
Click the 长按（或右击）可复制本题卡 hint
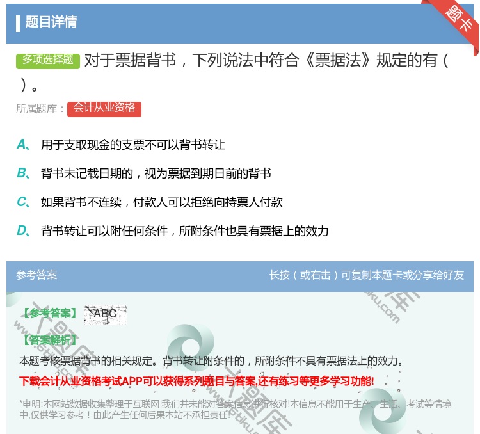(x=367, y=275)
